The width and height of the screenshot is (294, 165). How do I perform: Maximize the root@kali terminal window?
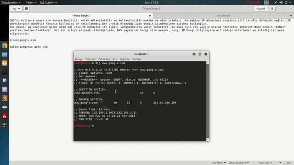[x=200, y=54]
